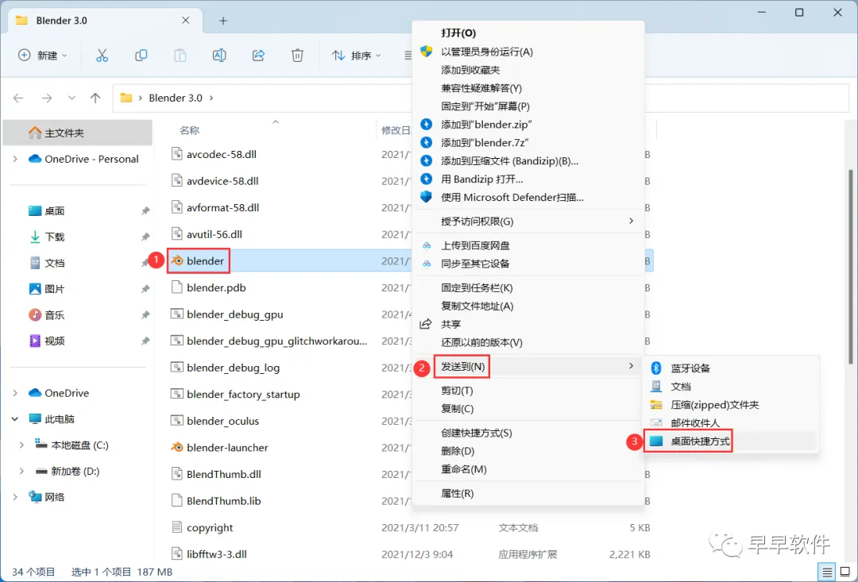Click the Paste clipboard icon in toolbar

pos(180,56)
